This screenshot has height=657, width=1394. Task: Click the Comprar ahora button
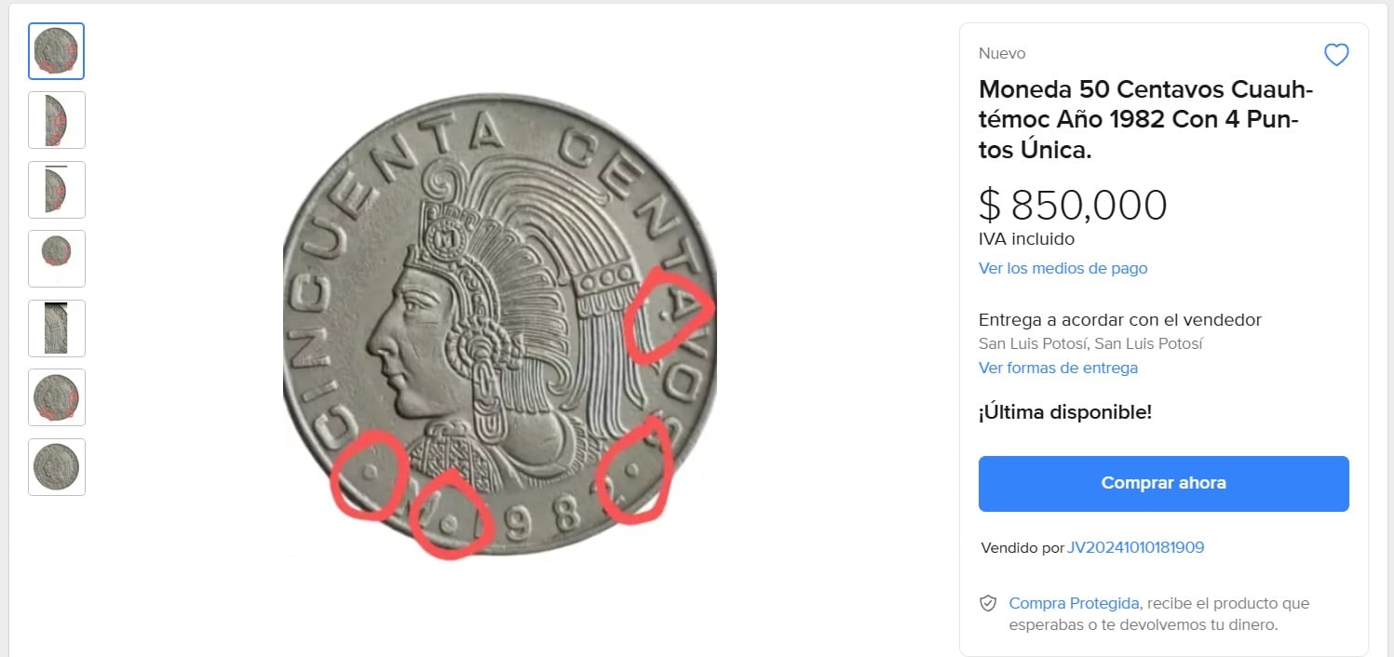pyautogui.click(x=1163, y=483)
